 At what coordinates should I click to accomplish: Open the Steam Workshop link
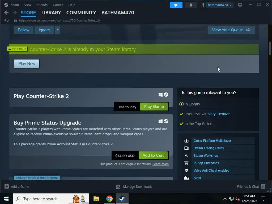(206, 156)
